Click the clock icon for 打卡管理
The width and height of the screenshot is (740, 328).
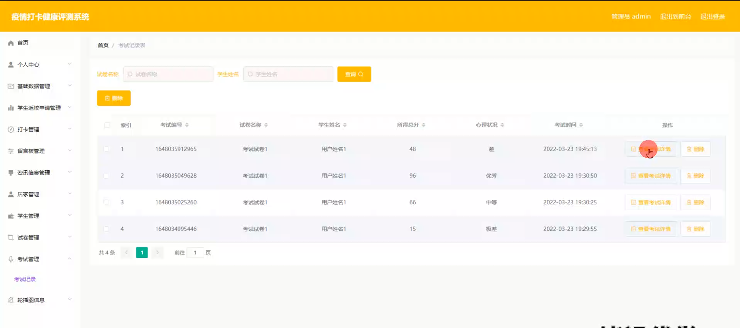tap(11, 129)
